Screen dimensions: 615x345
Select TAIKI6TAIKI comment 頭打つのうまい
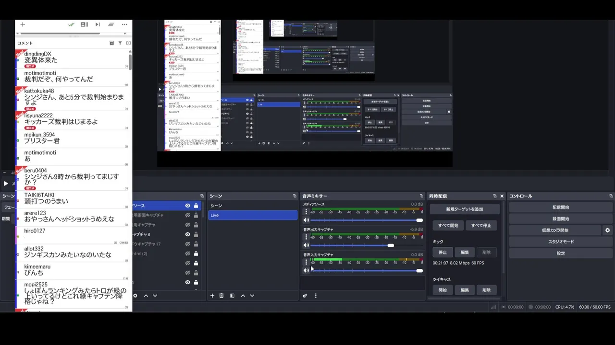click(72, 199)
